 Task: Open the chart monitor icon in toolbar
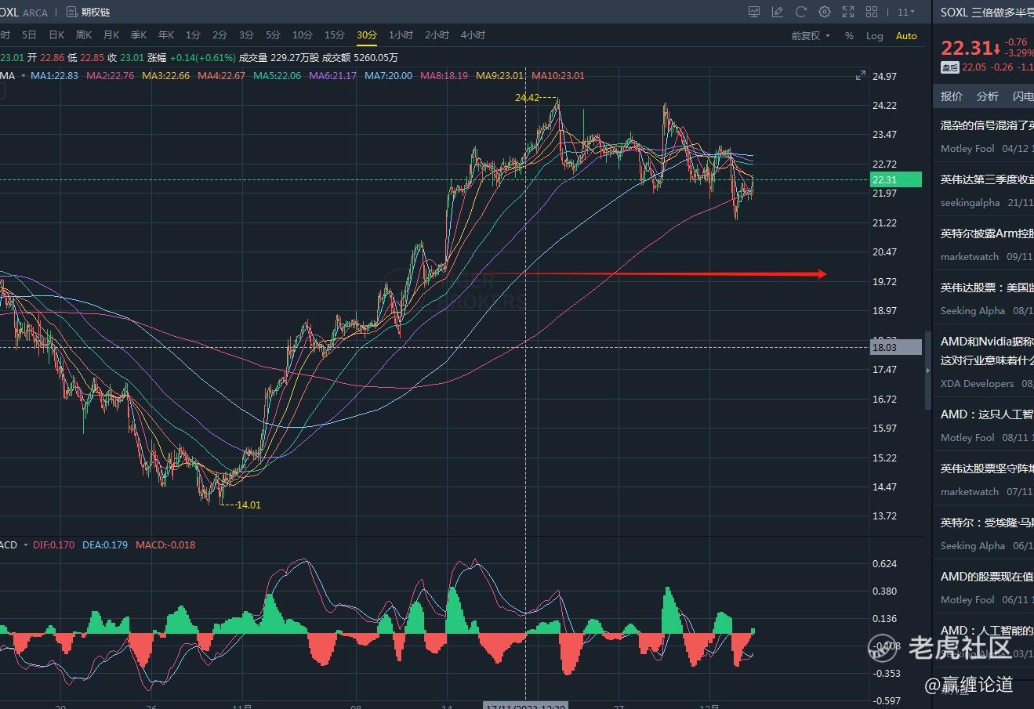[754, 12]
